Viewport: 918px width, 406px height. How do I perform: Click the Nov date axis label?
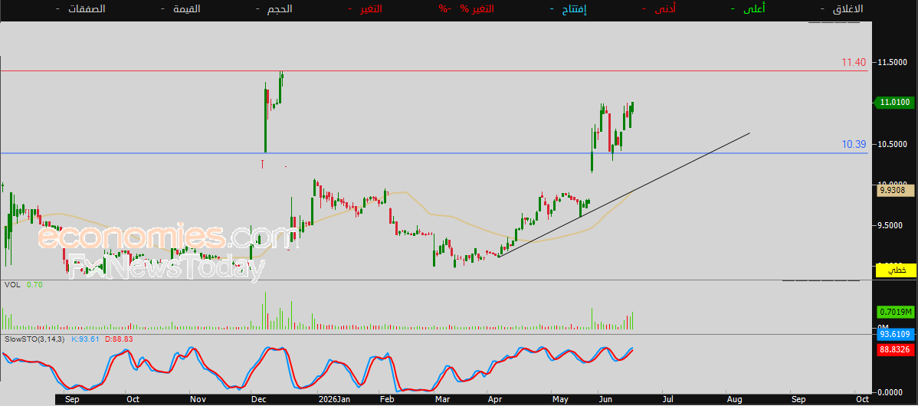pyautogui.click(x=198, y=400)
